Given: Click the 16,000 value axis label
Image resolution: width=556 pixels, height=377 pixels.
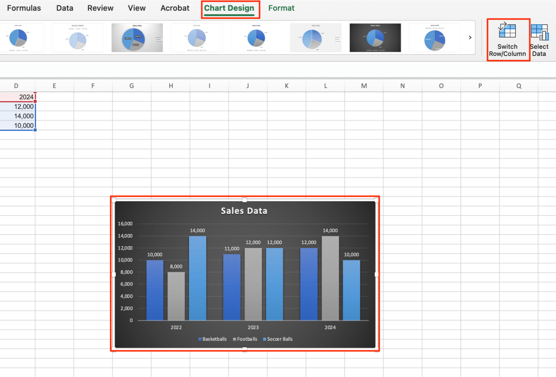Looking at the screenshot, I should click(125, 223).
